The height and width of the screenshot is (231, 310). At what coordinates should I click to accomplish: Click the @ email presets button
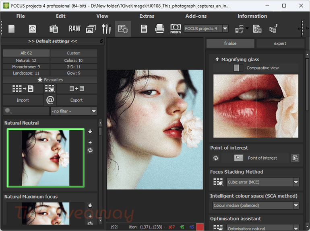50,100
